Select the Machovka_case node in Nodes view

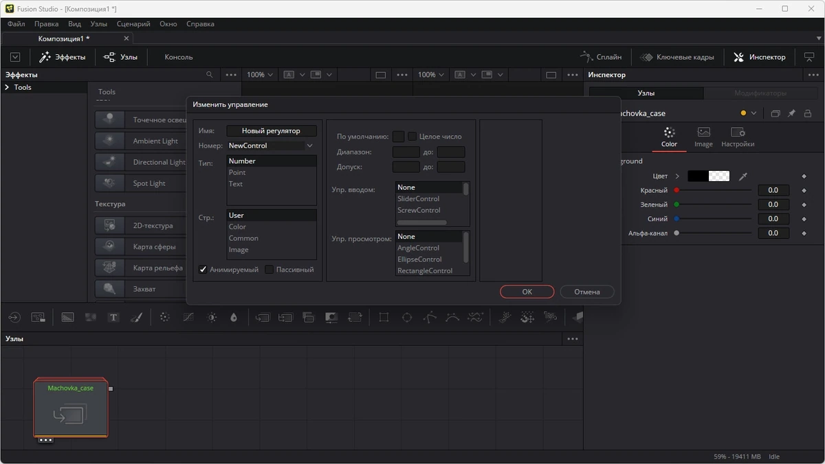[71, 408]
